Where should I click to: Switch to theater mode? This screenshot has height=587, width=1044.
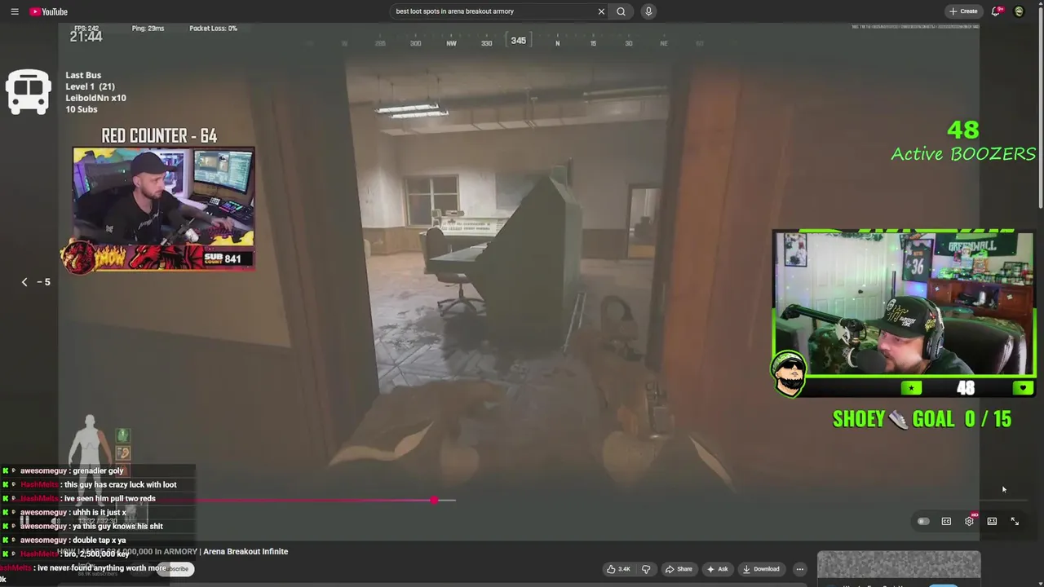992,521
